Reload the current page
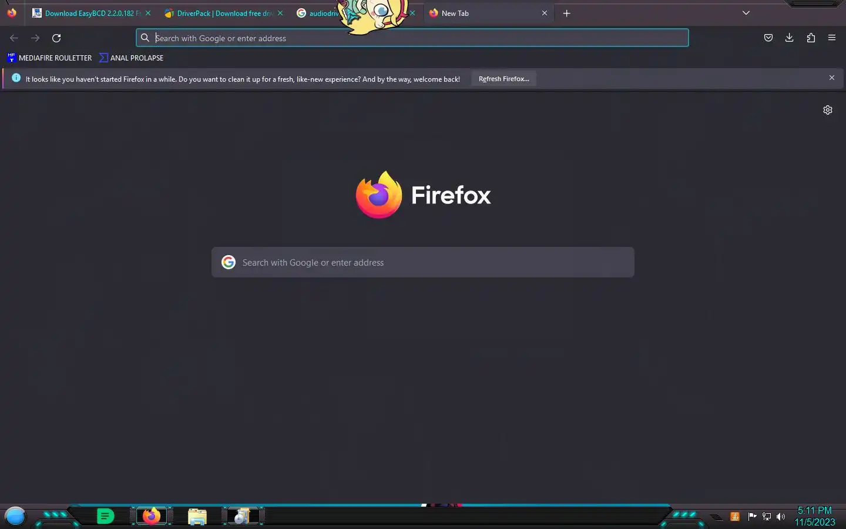This screenshot has height=529, width=846. [x=56, y=38]
